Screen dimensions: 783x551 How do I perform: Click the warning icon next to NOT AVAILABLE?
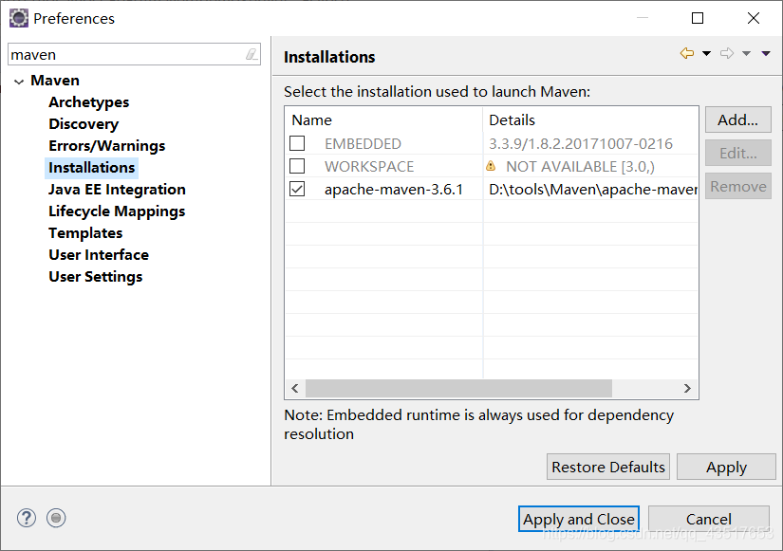[x=491, y=166]
